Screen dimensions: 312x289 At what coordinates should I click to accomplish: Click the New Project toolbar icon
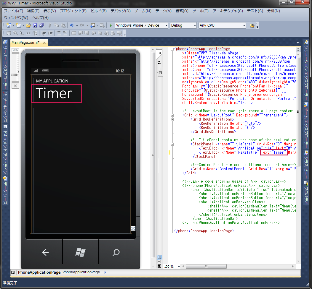pos(9,25)
